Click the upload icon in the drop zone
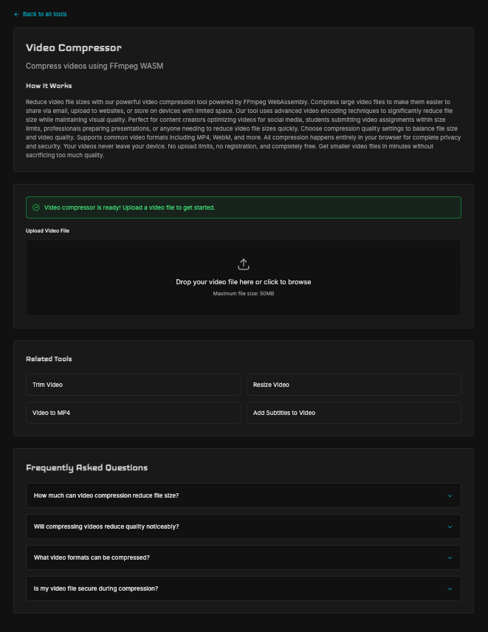Image resolution: width=488 pixels, height=632 pixels. 244,264
